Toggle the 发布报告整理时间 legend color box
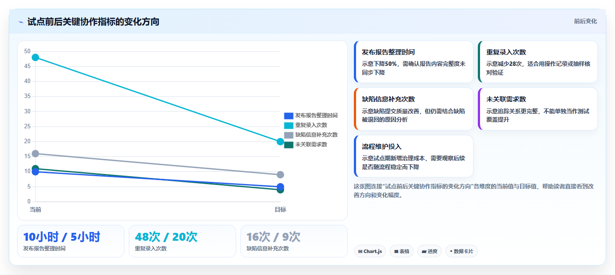The image size is (615, 275). point(288,116)
